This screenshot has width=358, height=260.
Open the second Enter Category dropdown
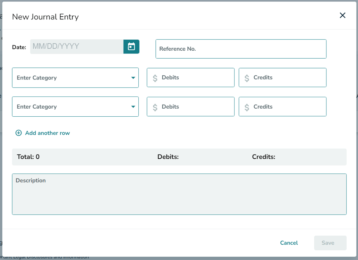(x=75, y=107)
